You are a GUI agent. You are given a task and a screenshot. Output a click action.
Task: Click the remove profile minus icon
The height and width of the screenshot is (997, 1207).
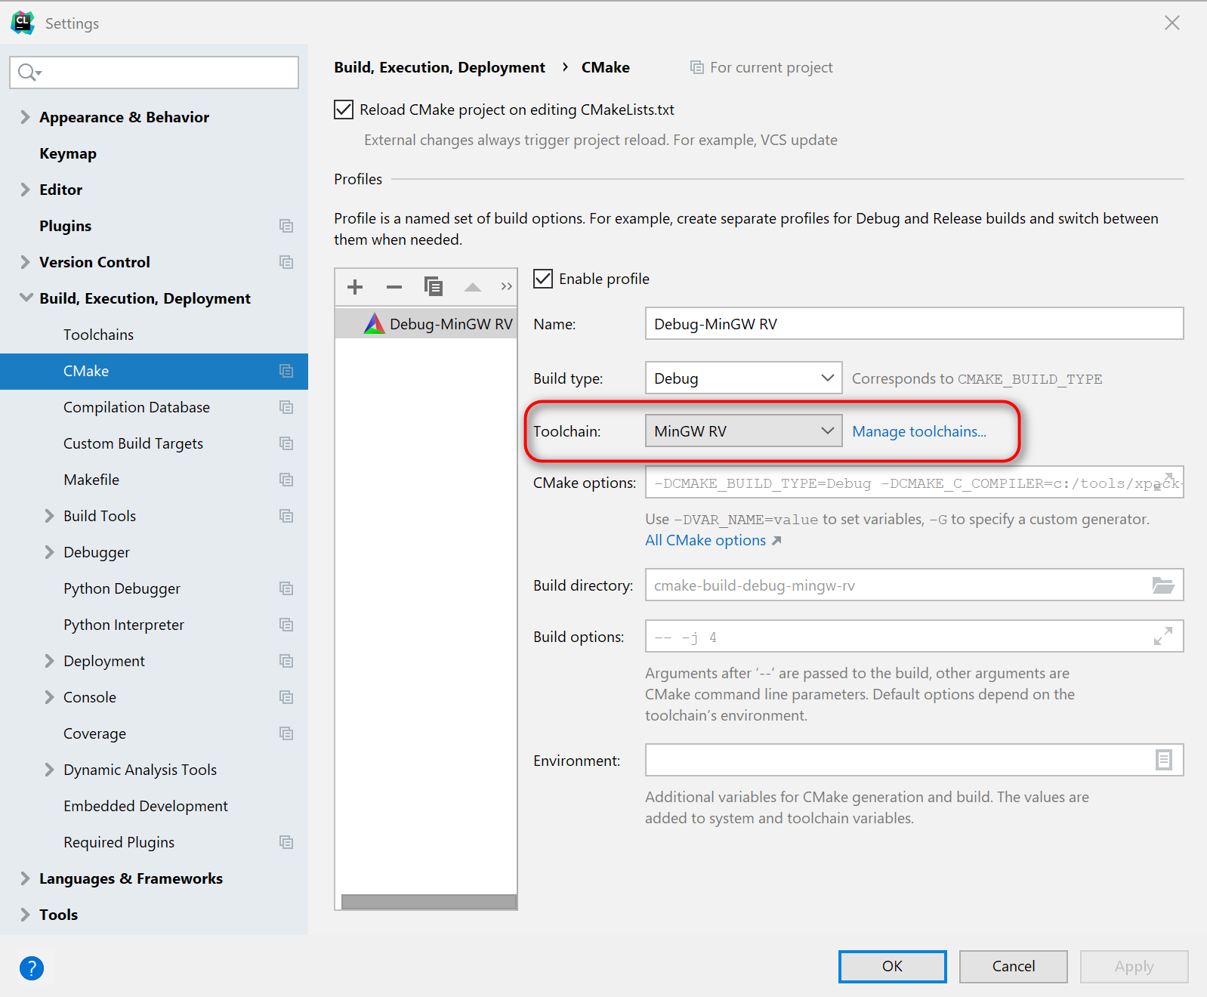[394, 287]
